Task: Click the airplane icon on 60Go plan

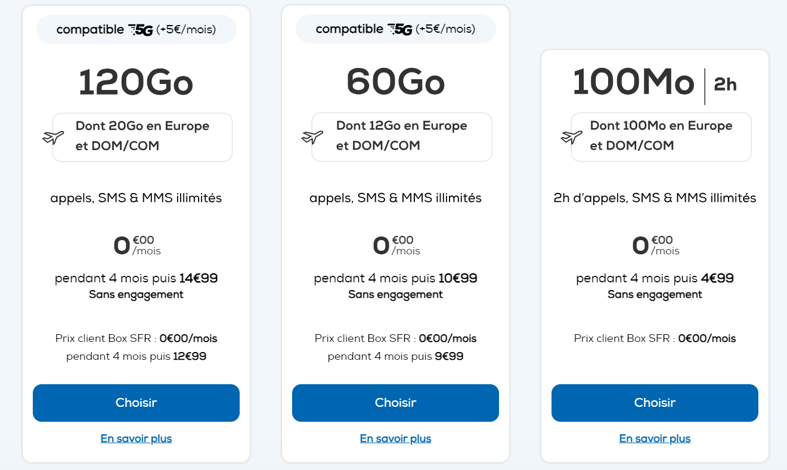Action: (x=312, y=137)
